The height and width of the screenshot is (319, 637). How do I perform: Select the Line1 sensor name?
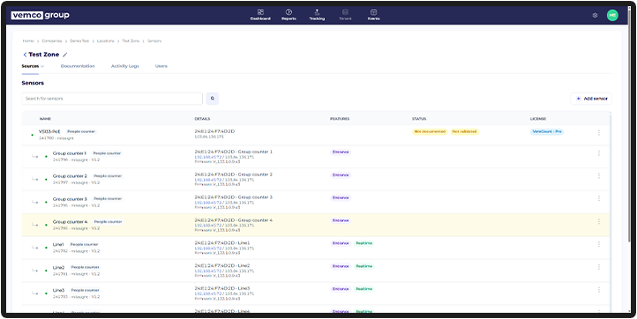[x=58, y=245]
